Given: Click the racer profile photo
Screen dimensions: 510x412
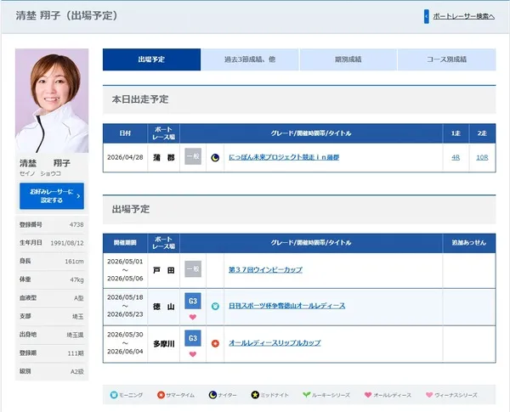Looking at the screenshot, I should pos(52,101).
